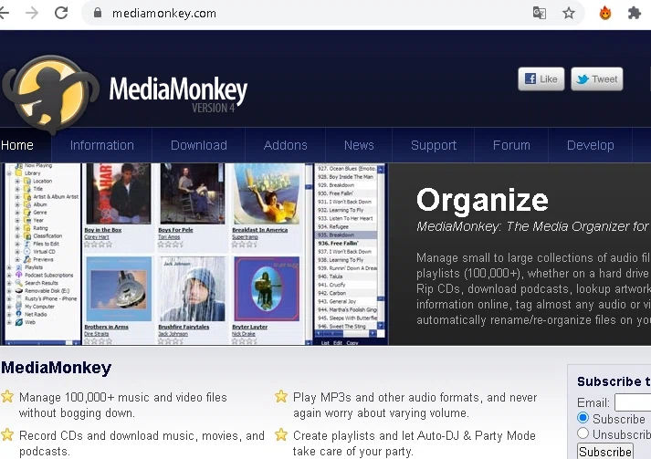This screenshot has width=651, height=459.
Task: Click the star bullet beside Record CDs
Action: [x=7, y=435]
